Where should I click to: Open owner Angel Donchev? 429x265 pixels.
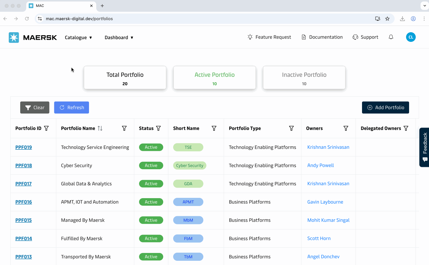[x=323, y=257]
